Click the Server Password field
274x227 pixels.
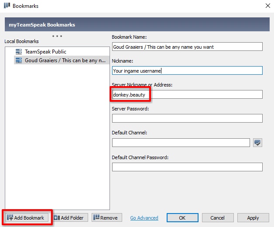(187, 118)
